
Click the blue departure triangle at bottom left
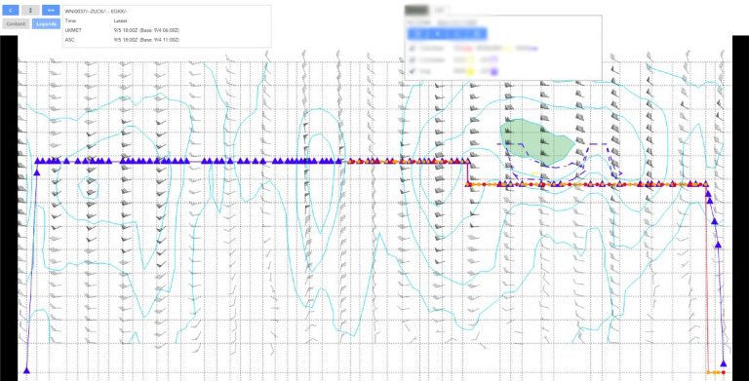(26, 370)
